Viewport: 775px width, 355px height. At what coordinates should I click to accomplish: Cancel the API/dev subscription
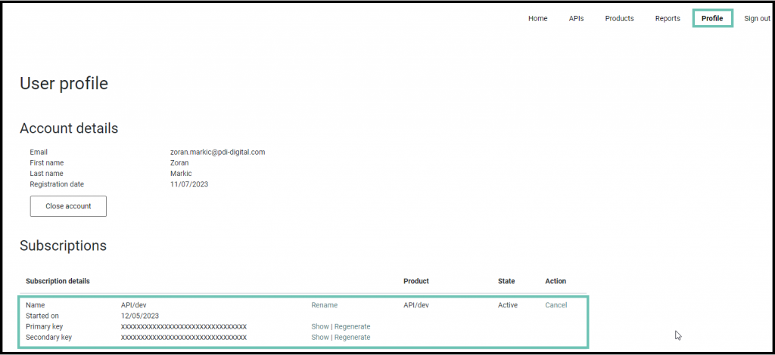coord(556,305)
